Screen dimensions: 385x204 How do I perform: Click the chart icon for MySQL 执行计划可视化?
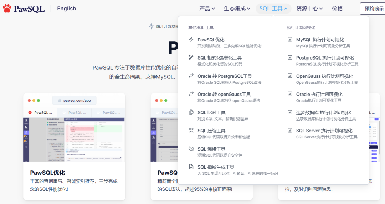click(x=290, y=39)
